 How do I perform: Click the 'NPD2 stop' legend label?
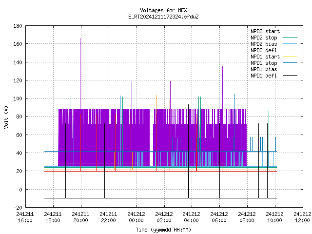tap(264, 38)
